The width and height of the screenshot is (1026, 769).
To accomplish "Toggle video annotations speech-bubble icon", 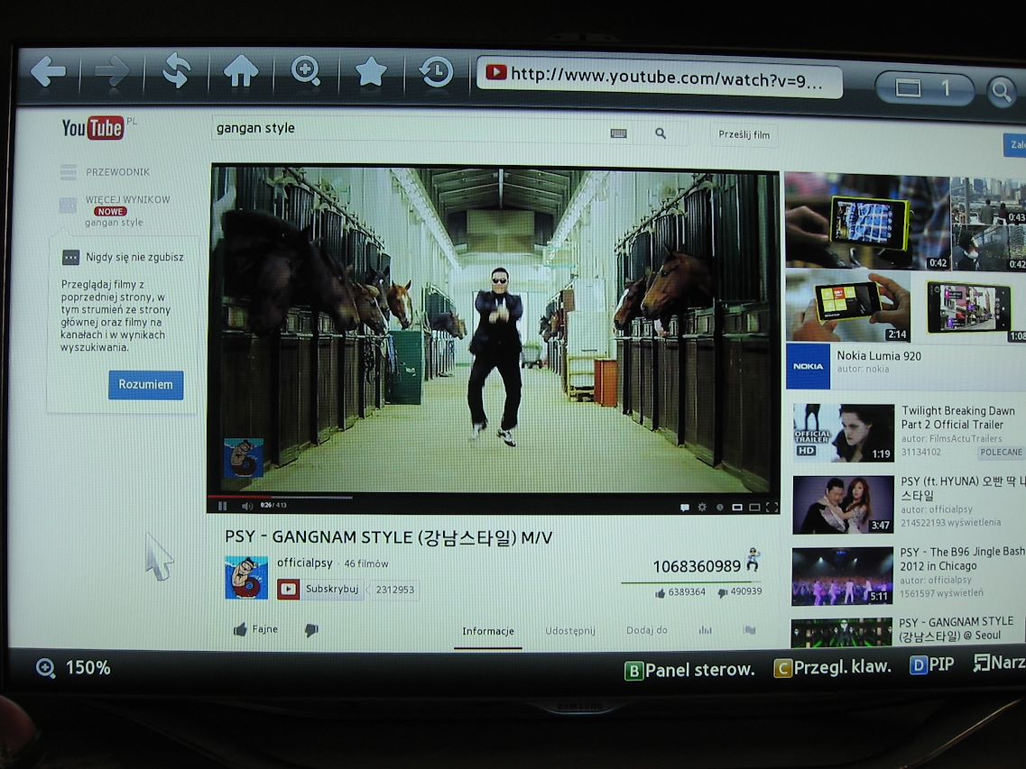I will [x=684, y=508].
